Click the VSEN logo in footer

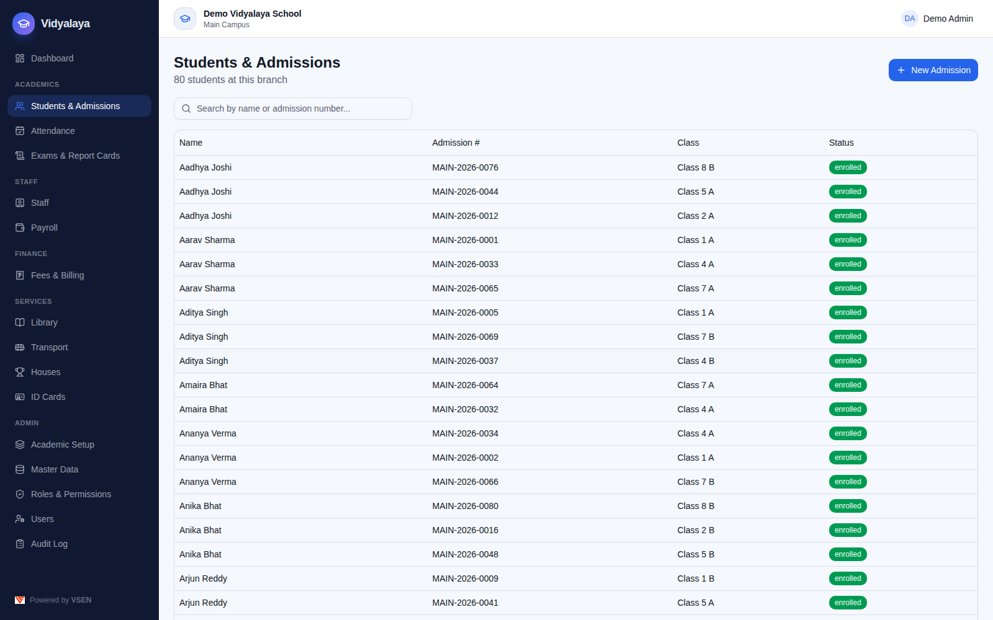click(x=20, y=600)
